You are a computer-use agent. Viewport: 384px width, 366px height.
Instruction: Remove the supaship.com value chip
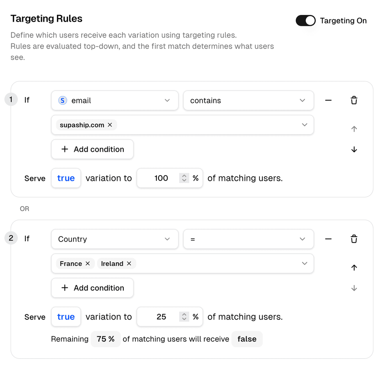(x=110, y=125)
